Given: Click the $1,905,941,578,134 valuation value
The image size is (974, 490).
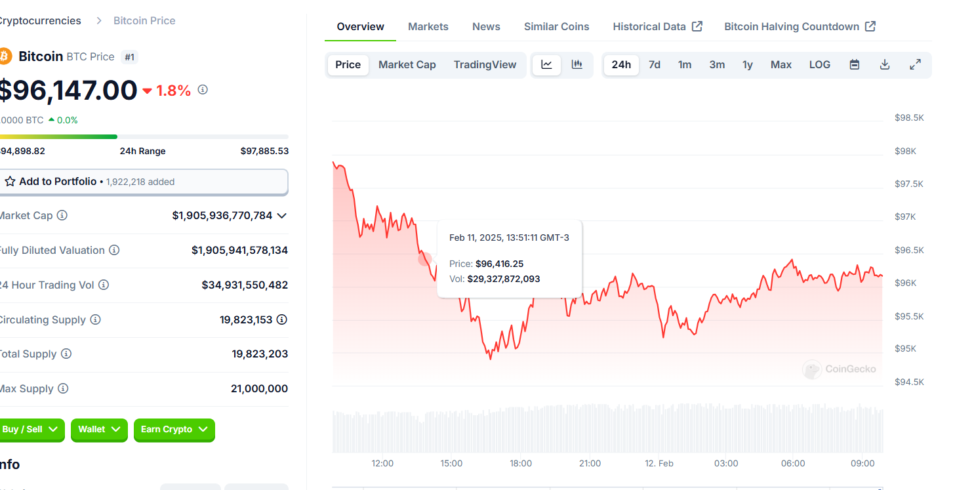Looking at the screenshot, I should coord(239,250).
